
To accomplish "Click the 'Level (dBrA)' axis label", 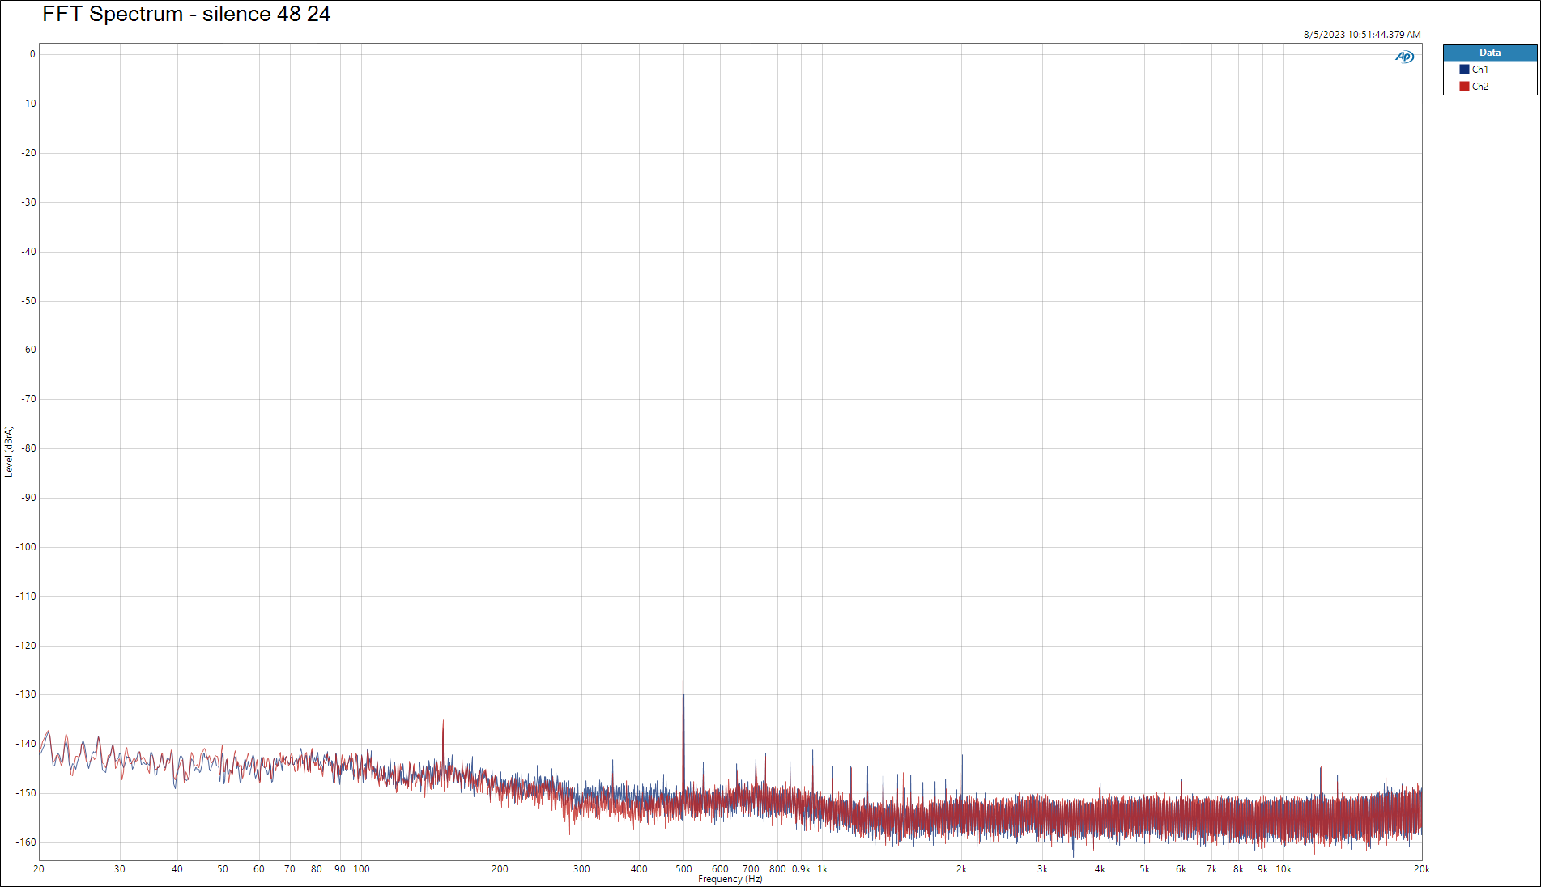I will coord(9,451).
